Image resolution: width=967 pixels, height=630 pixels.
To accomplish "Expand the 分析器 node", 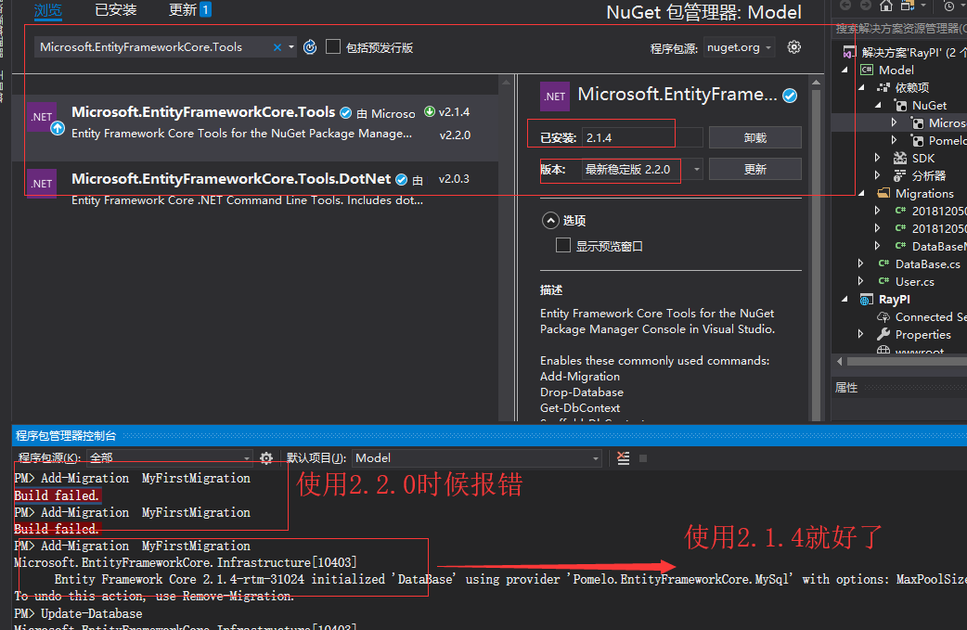I will tap(878, 175).
